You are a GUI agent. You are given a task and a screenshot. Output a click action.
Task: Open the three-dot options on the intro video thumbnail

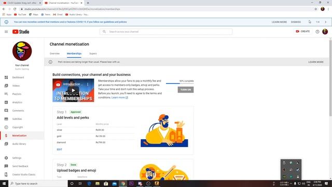88,84
